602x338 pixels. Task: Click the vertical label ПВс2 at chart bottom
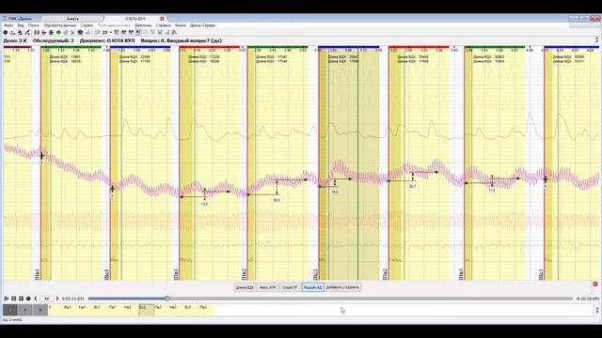[x=315, y=274]
